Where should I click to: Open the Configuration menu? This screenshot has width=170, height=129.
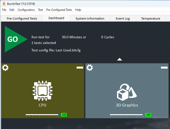click(x=26, y=10)
